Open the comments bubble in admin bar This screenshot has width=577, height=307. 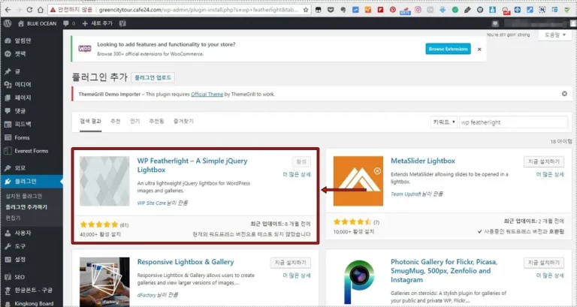point(69,23)
